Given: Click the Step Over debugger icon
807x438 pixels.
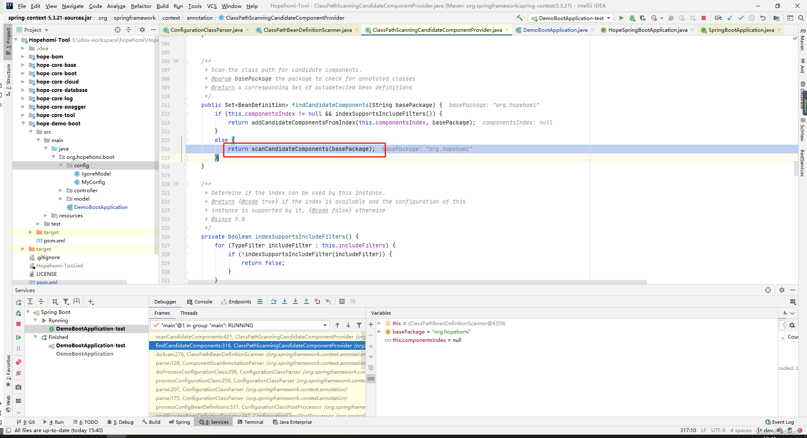Looking at the screenshot, I should 274,301.
